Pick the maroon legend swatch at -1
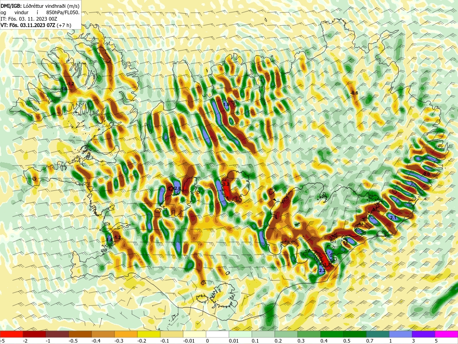The height and width of the screenshot is (344, 458). click(x=57, y=334)
